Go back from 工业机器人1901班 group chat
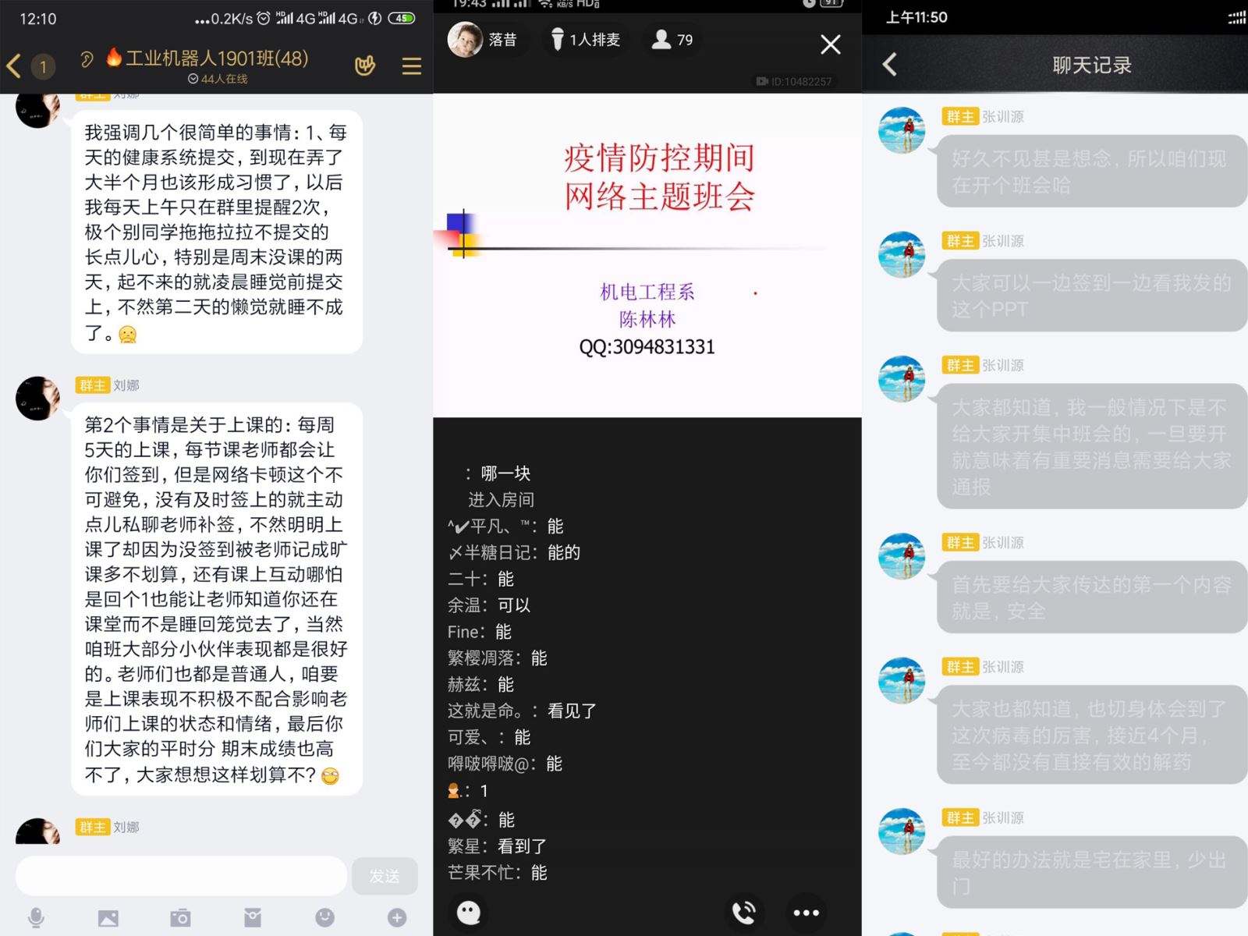The image size is (1248, 936). coord(14,66)
